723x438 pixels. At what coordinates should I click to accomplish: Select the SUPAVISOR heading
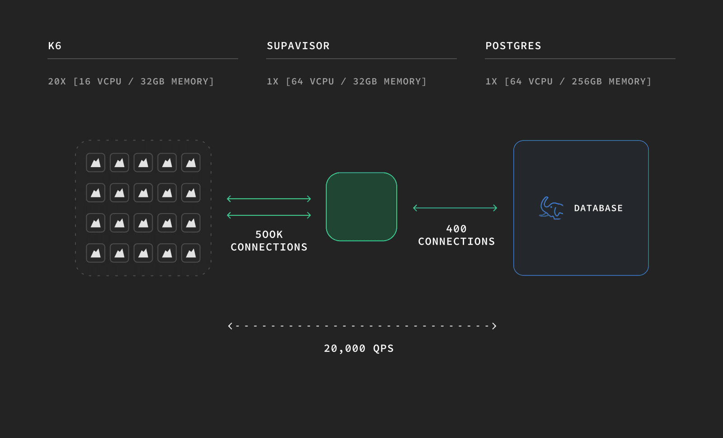coord(298,46)
